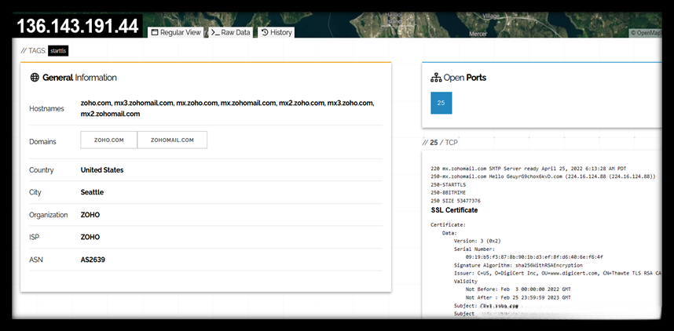674x331 pixels.
Task: Click the 'Not After' validity date line
Action: (518, 297)
